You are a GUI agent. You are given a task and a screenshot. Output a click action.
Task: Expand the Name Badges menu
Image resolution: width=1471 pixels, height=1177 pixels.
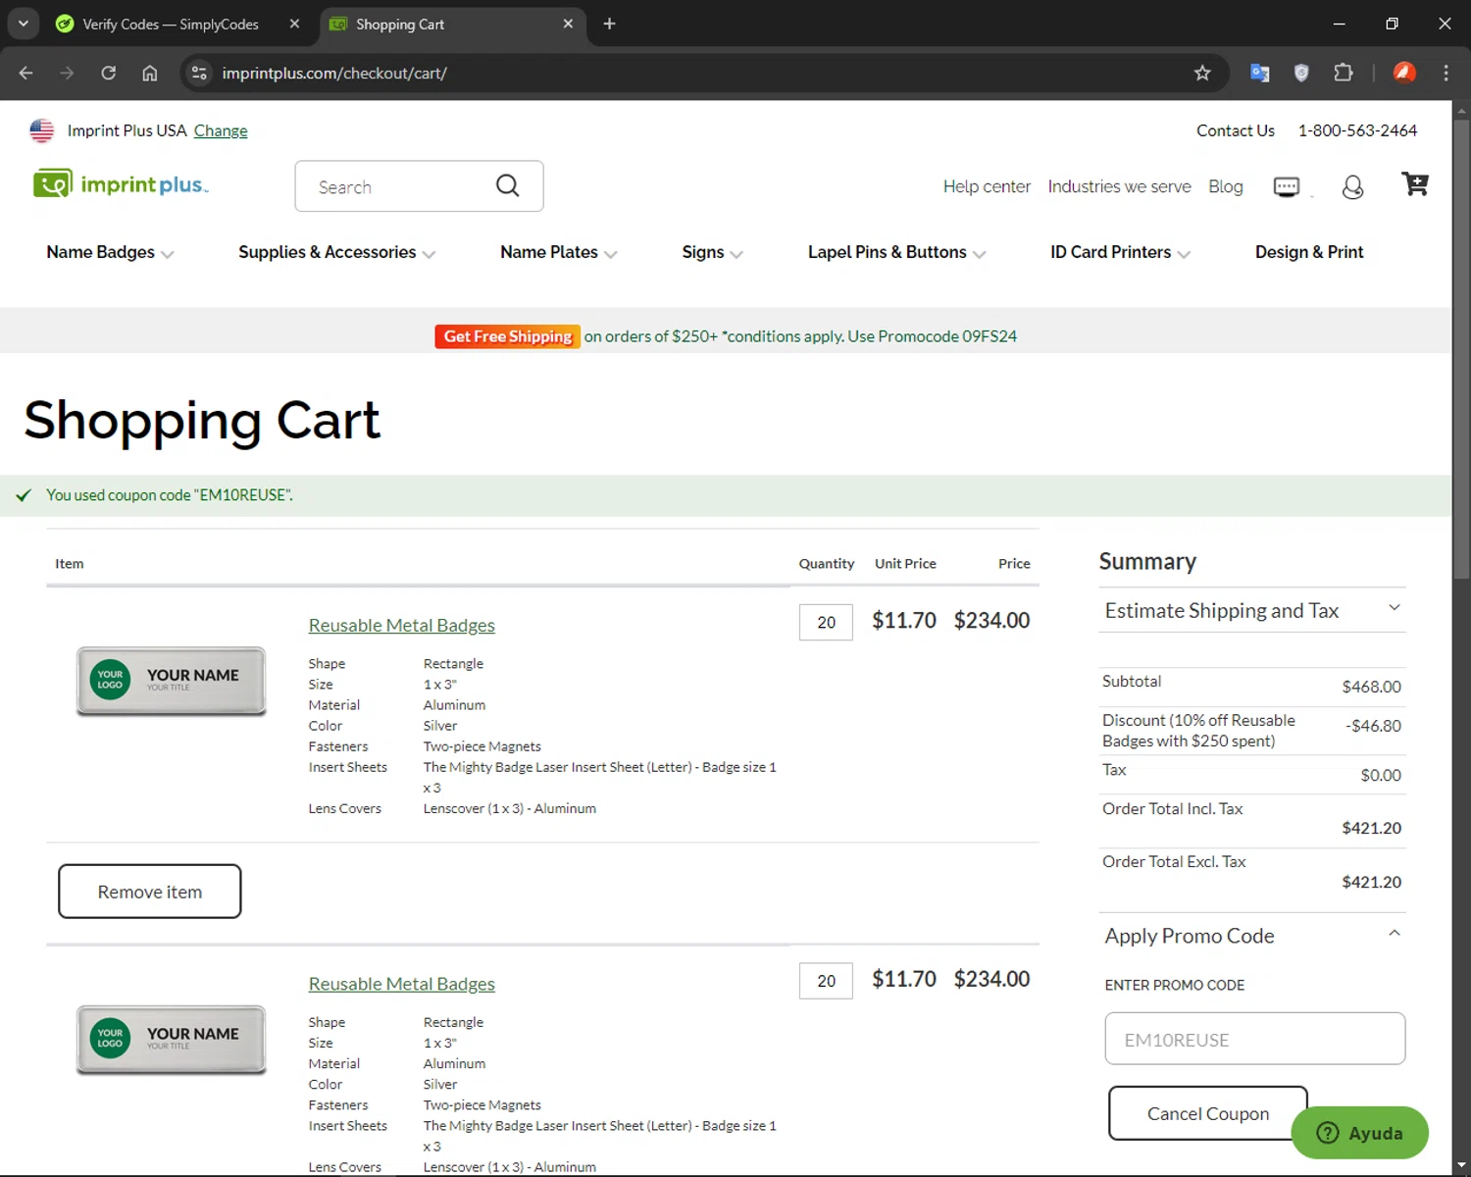[x=110, y=252]
